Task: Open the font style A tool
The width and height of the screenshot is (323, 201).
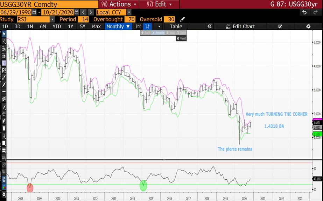Action: coord(4,136)
